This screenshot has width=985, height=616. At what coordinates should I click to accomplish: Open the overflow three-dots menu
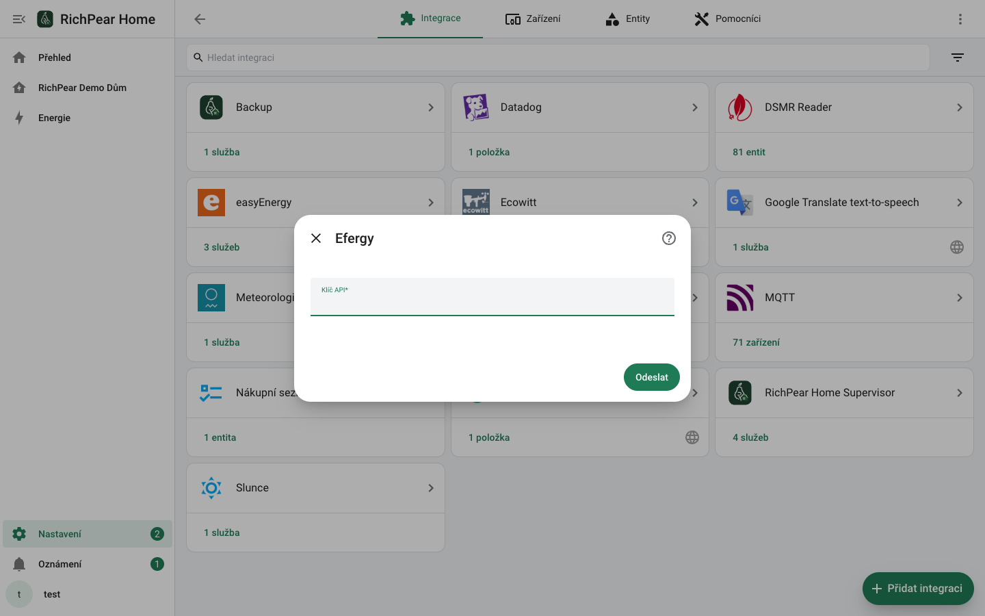coord(960,19)
